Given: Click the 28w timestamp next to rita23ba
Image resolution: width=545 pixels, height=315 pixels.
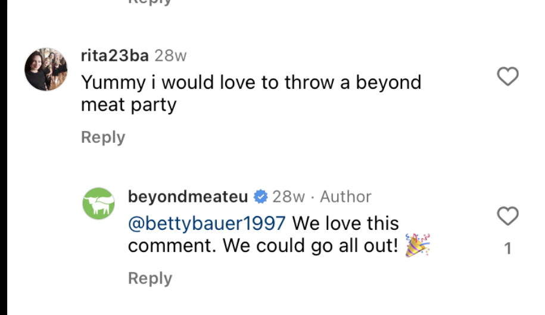Looking at the screenshot, I should (170, 56).
